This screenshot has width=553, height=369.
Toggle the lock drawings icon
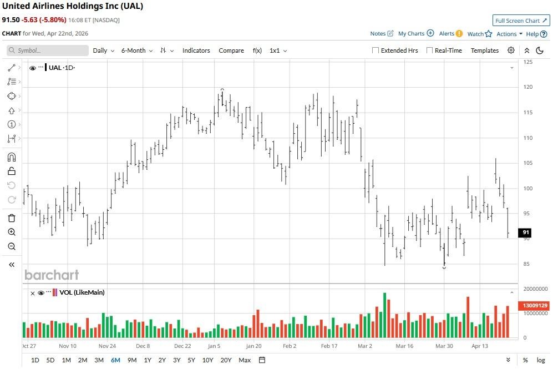click(x=11, y=171)
